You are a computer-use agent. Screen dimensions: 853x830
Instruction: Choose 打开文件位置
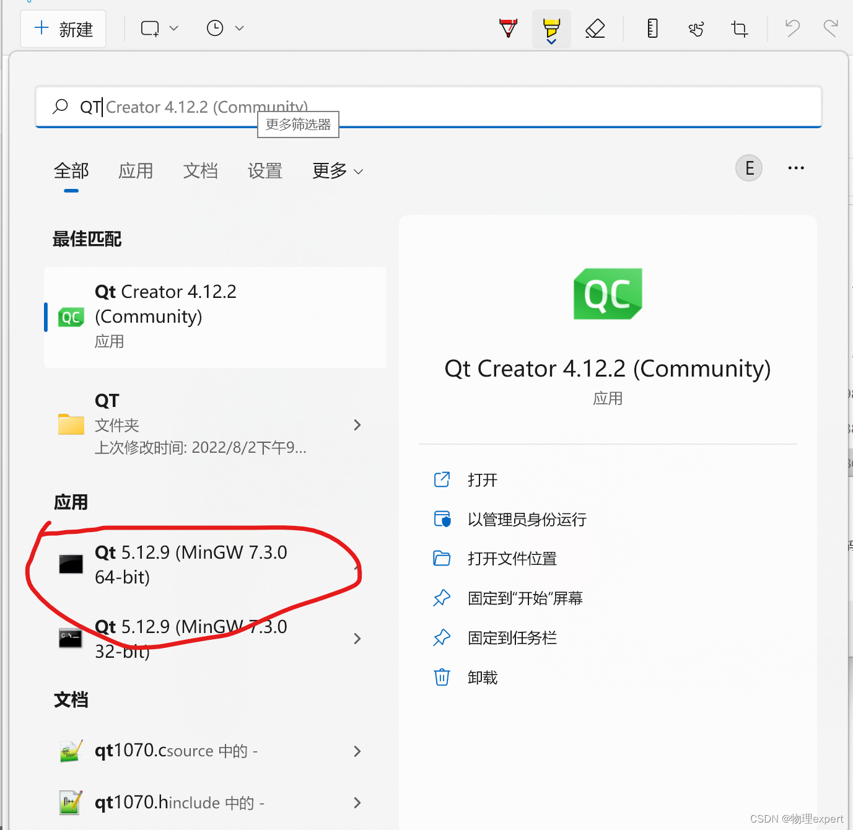coord(512,559)
